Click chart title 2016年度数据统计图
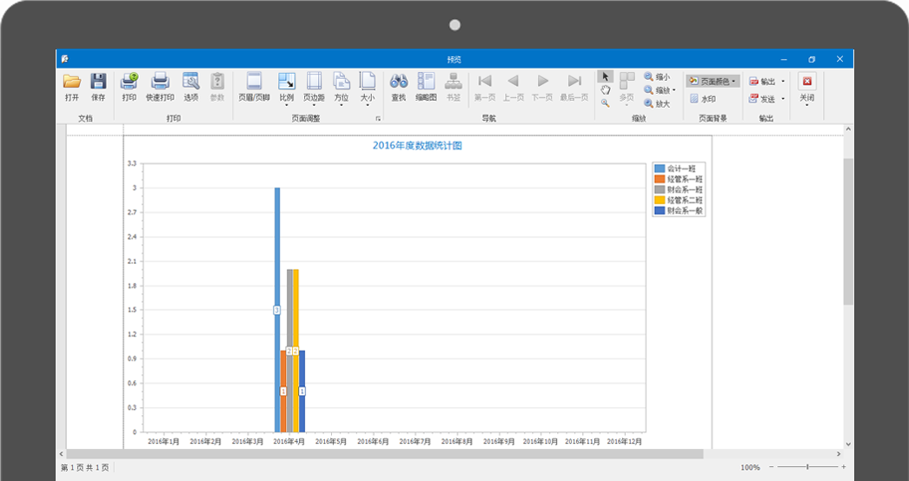909x481 pixels. pyautogui.click(x=417, y=146)
